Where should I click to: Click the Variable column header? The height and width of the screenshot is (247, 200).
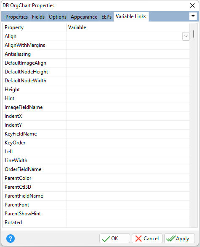[128, 27]
